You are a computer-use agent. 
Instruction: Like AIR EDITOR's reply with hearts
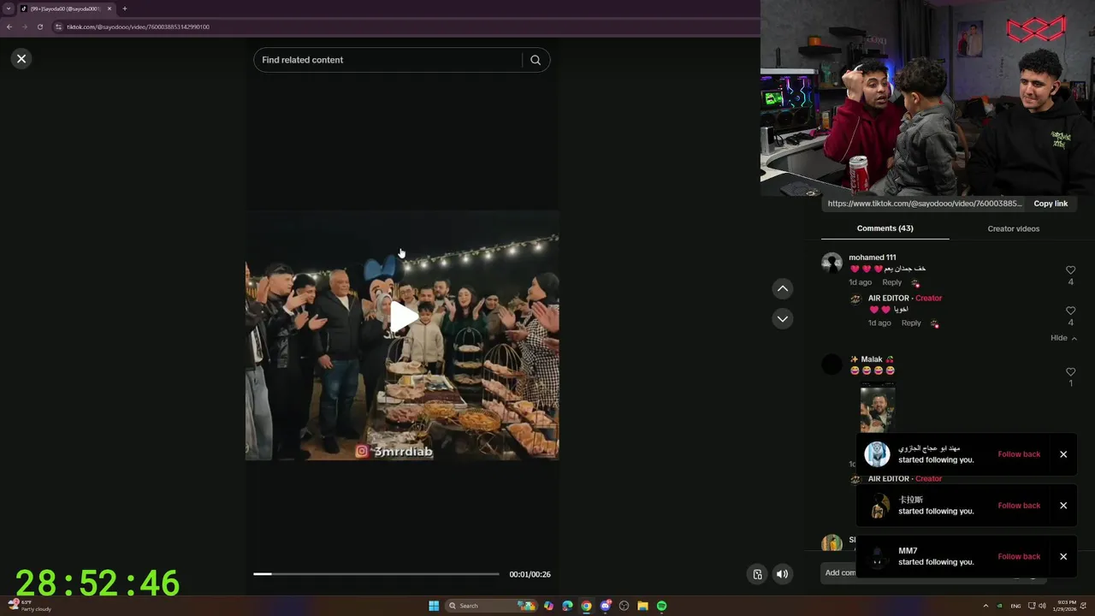(1070, 311)
